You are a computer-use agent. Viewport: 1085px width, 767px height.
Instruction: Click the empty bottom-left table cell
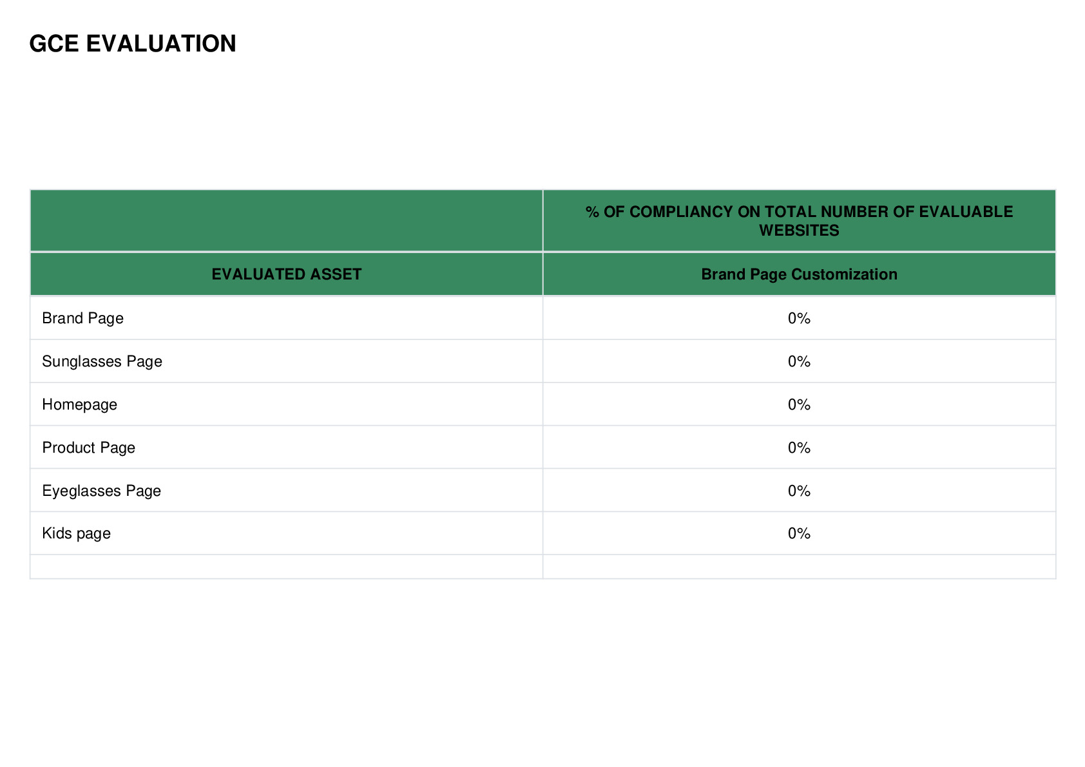pos(287,567)
